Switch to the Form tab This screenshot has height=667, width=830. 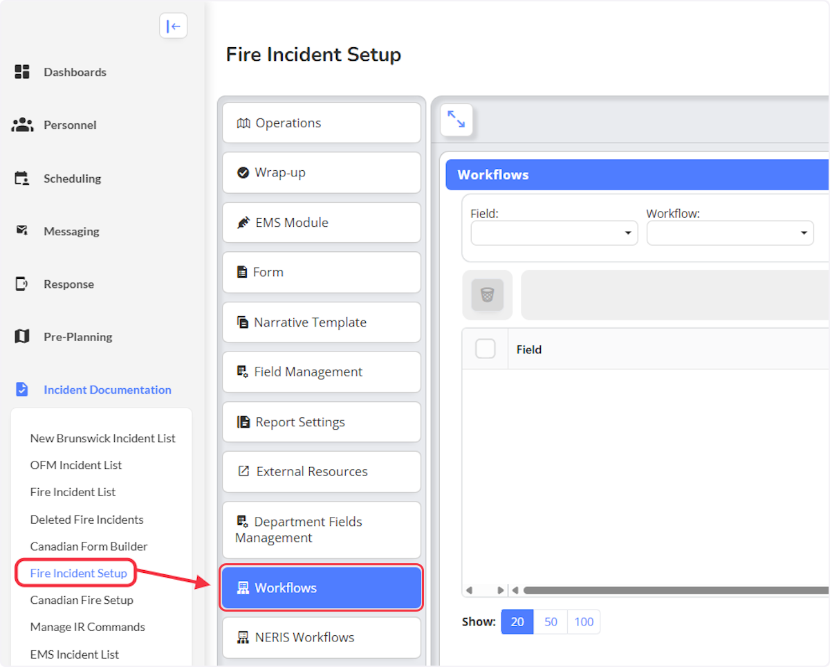322,273
